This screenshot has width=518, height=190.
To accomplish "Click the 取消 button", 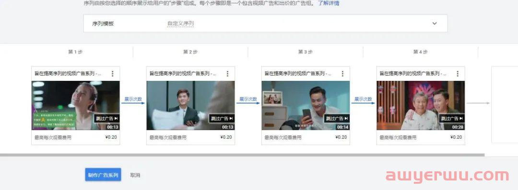I will [x=135, y=175].
